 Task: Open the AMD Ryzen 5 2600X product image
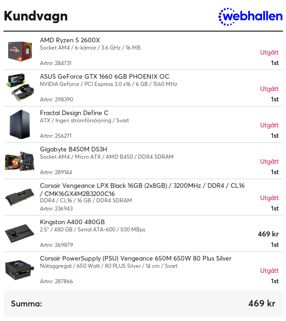tap(20, 51)
